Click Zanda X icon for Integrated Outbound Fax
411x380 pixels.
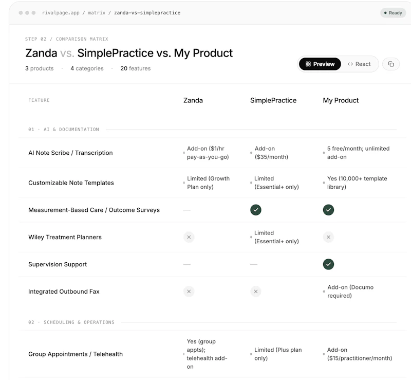189,292
